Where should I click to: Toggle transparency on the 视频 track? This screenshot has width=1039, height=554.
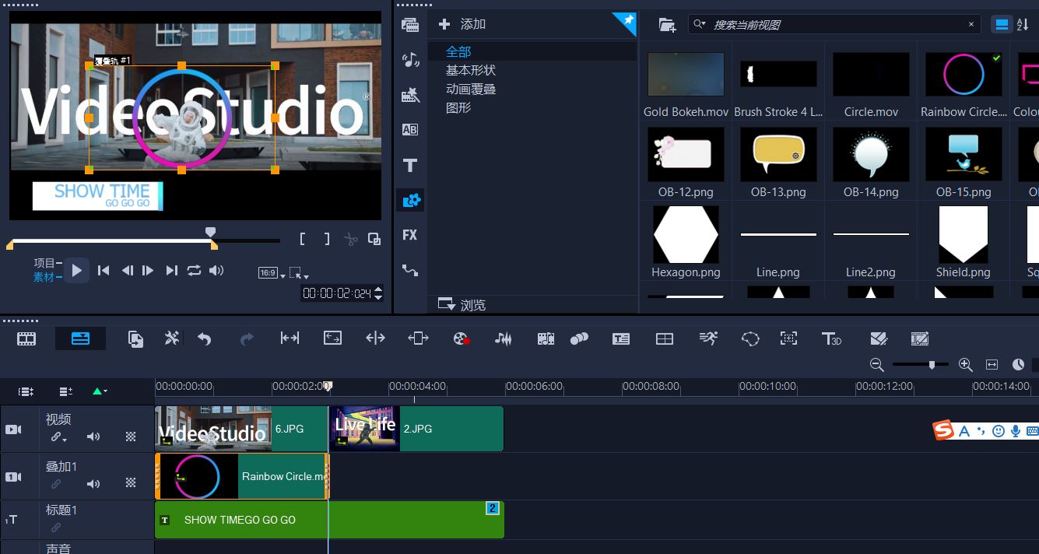point(131,437)
